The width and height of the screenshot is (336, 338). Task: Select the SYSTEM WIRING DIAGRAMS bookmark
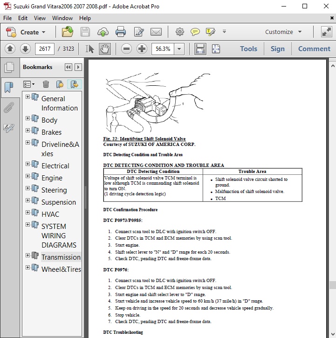[x=59, y=235]
